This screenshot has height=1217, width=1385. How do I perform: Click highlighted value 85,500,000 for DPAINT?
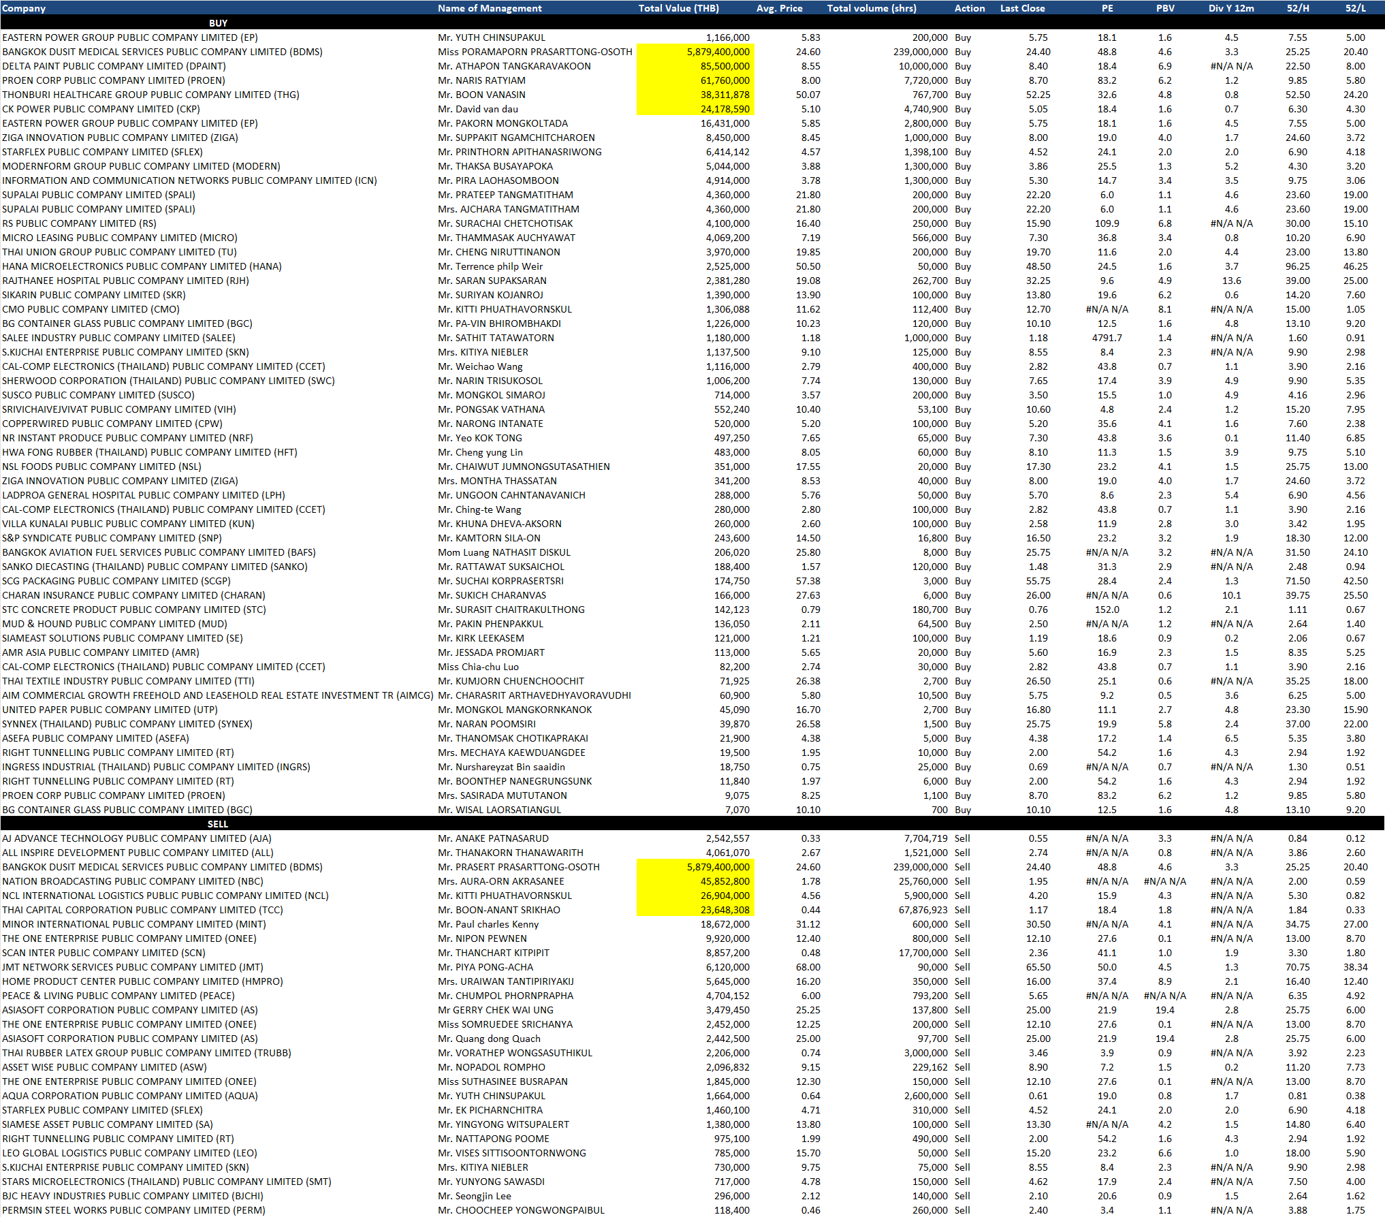point(695,66)
